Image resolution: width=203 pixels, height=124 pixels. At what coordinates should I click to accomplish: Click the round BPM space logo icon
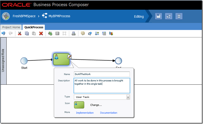point(6,16)
